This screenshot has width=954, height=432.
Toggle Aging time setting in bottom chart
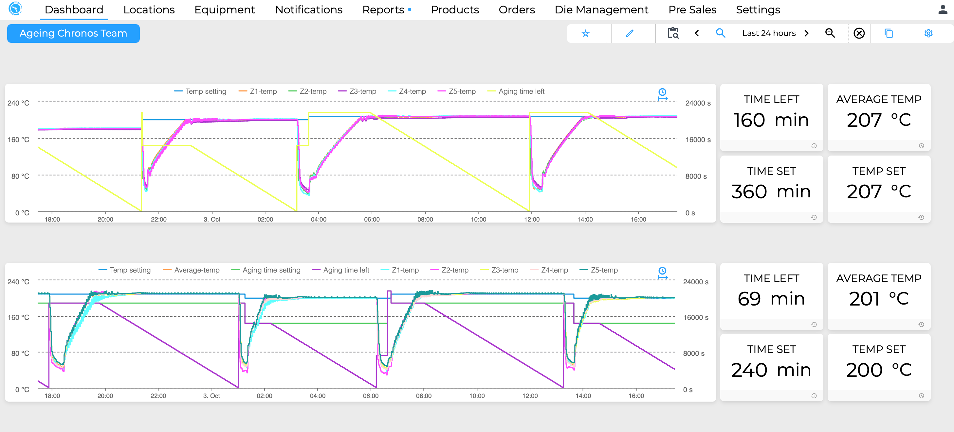[x=266, y=270]
